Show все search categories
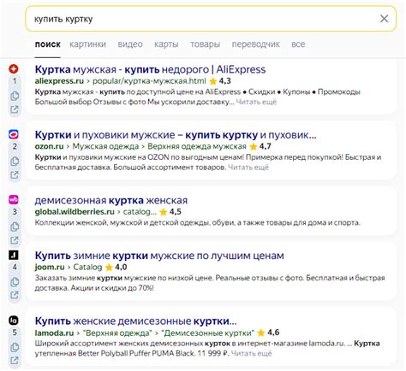Image resolution: width=406 pixels, height=371 pixels. [298, 44]
